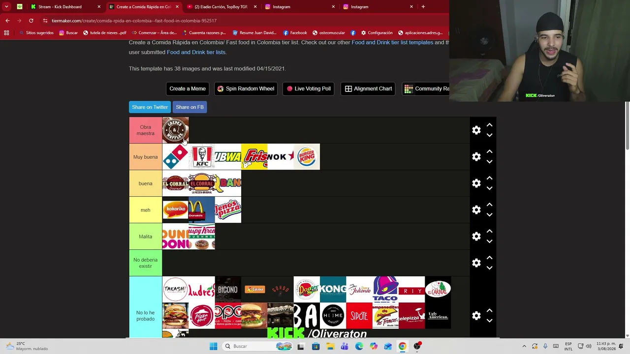Viewport: 630px width, 354px height.
Task: Open a new browser tab
Action: (x=423, y=7)
